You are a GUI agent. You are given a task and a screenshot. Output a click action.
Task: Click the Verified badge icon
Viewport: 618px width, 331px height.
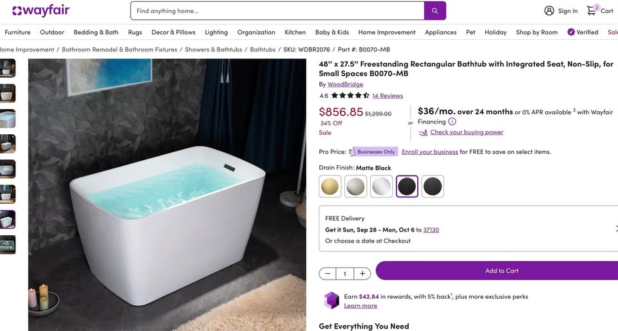pos(571,32)
